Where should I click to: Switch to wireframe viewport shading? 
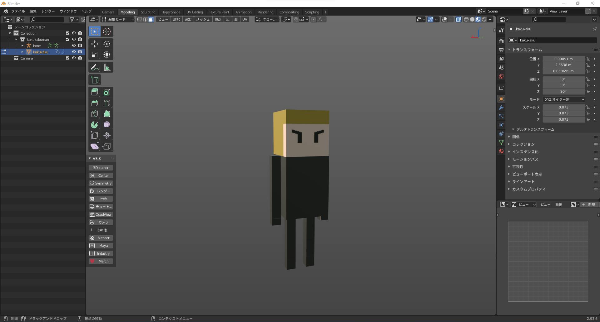click(466, 19)
